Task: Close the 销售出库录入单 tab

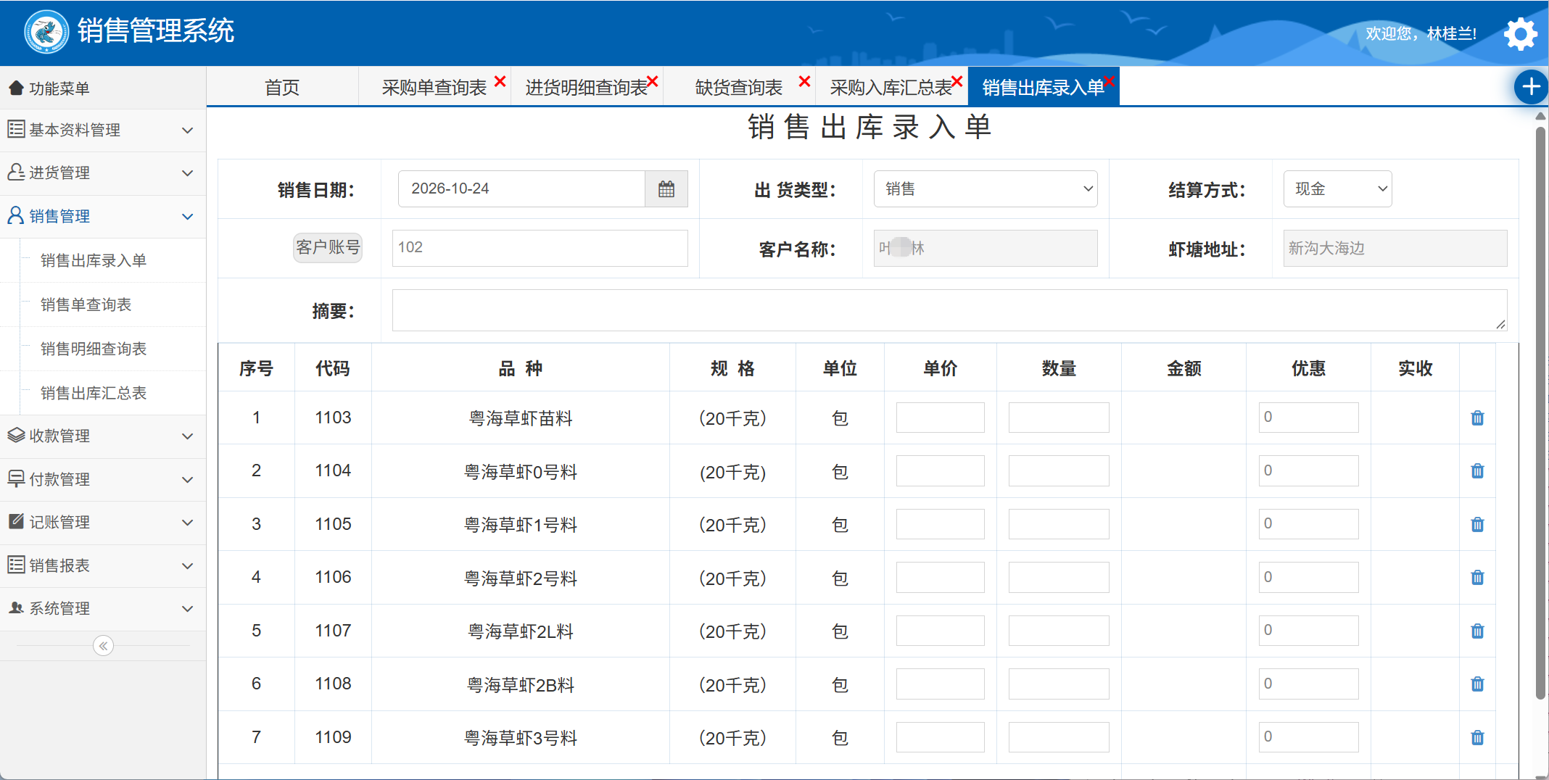Action: tap(1110, 81)
